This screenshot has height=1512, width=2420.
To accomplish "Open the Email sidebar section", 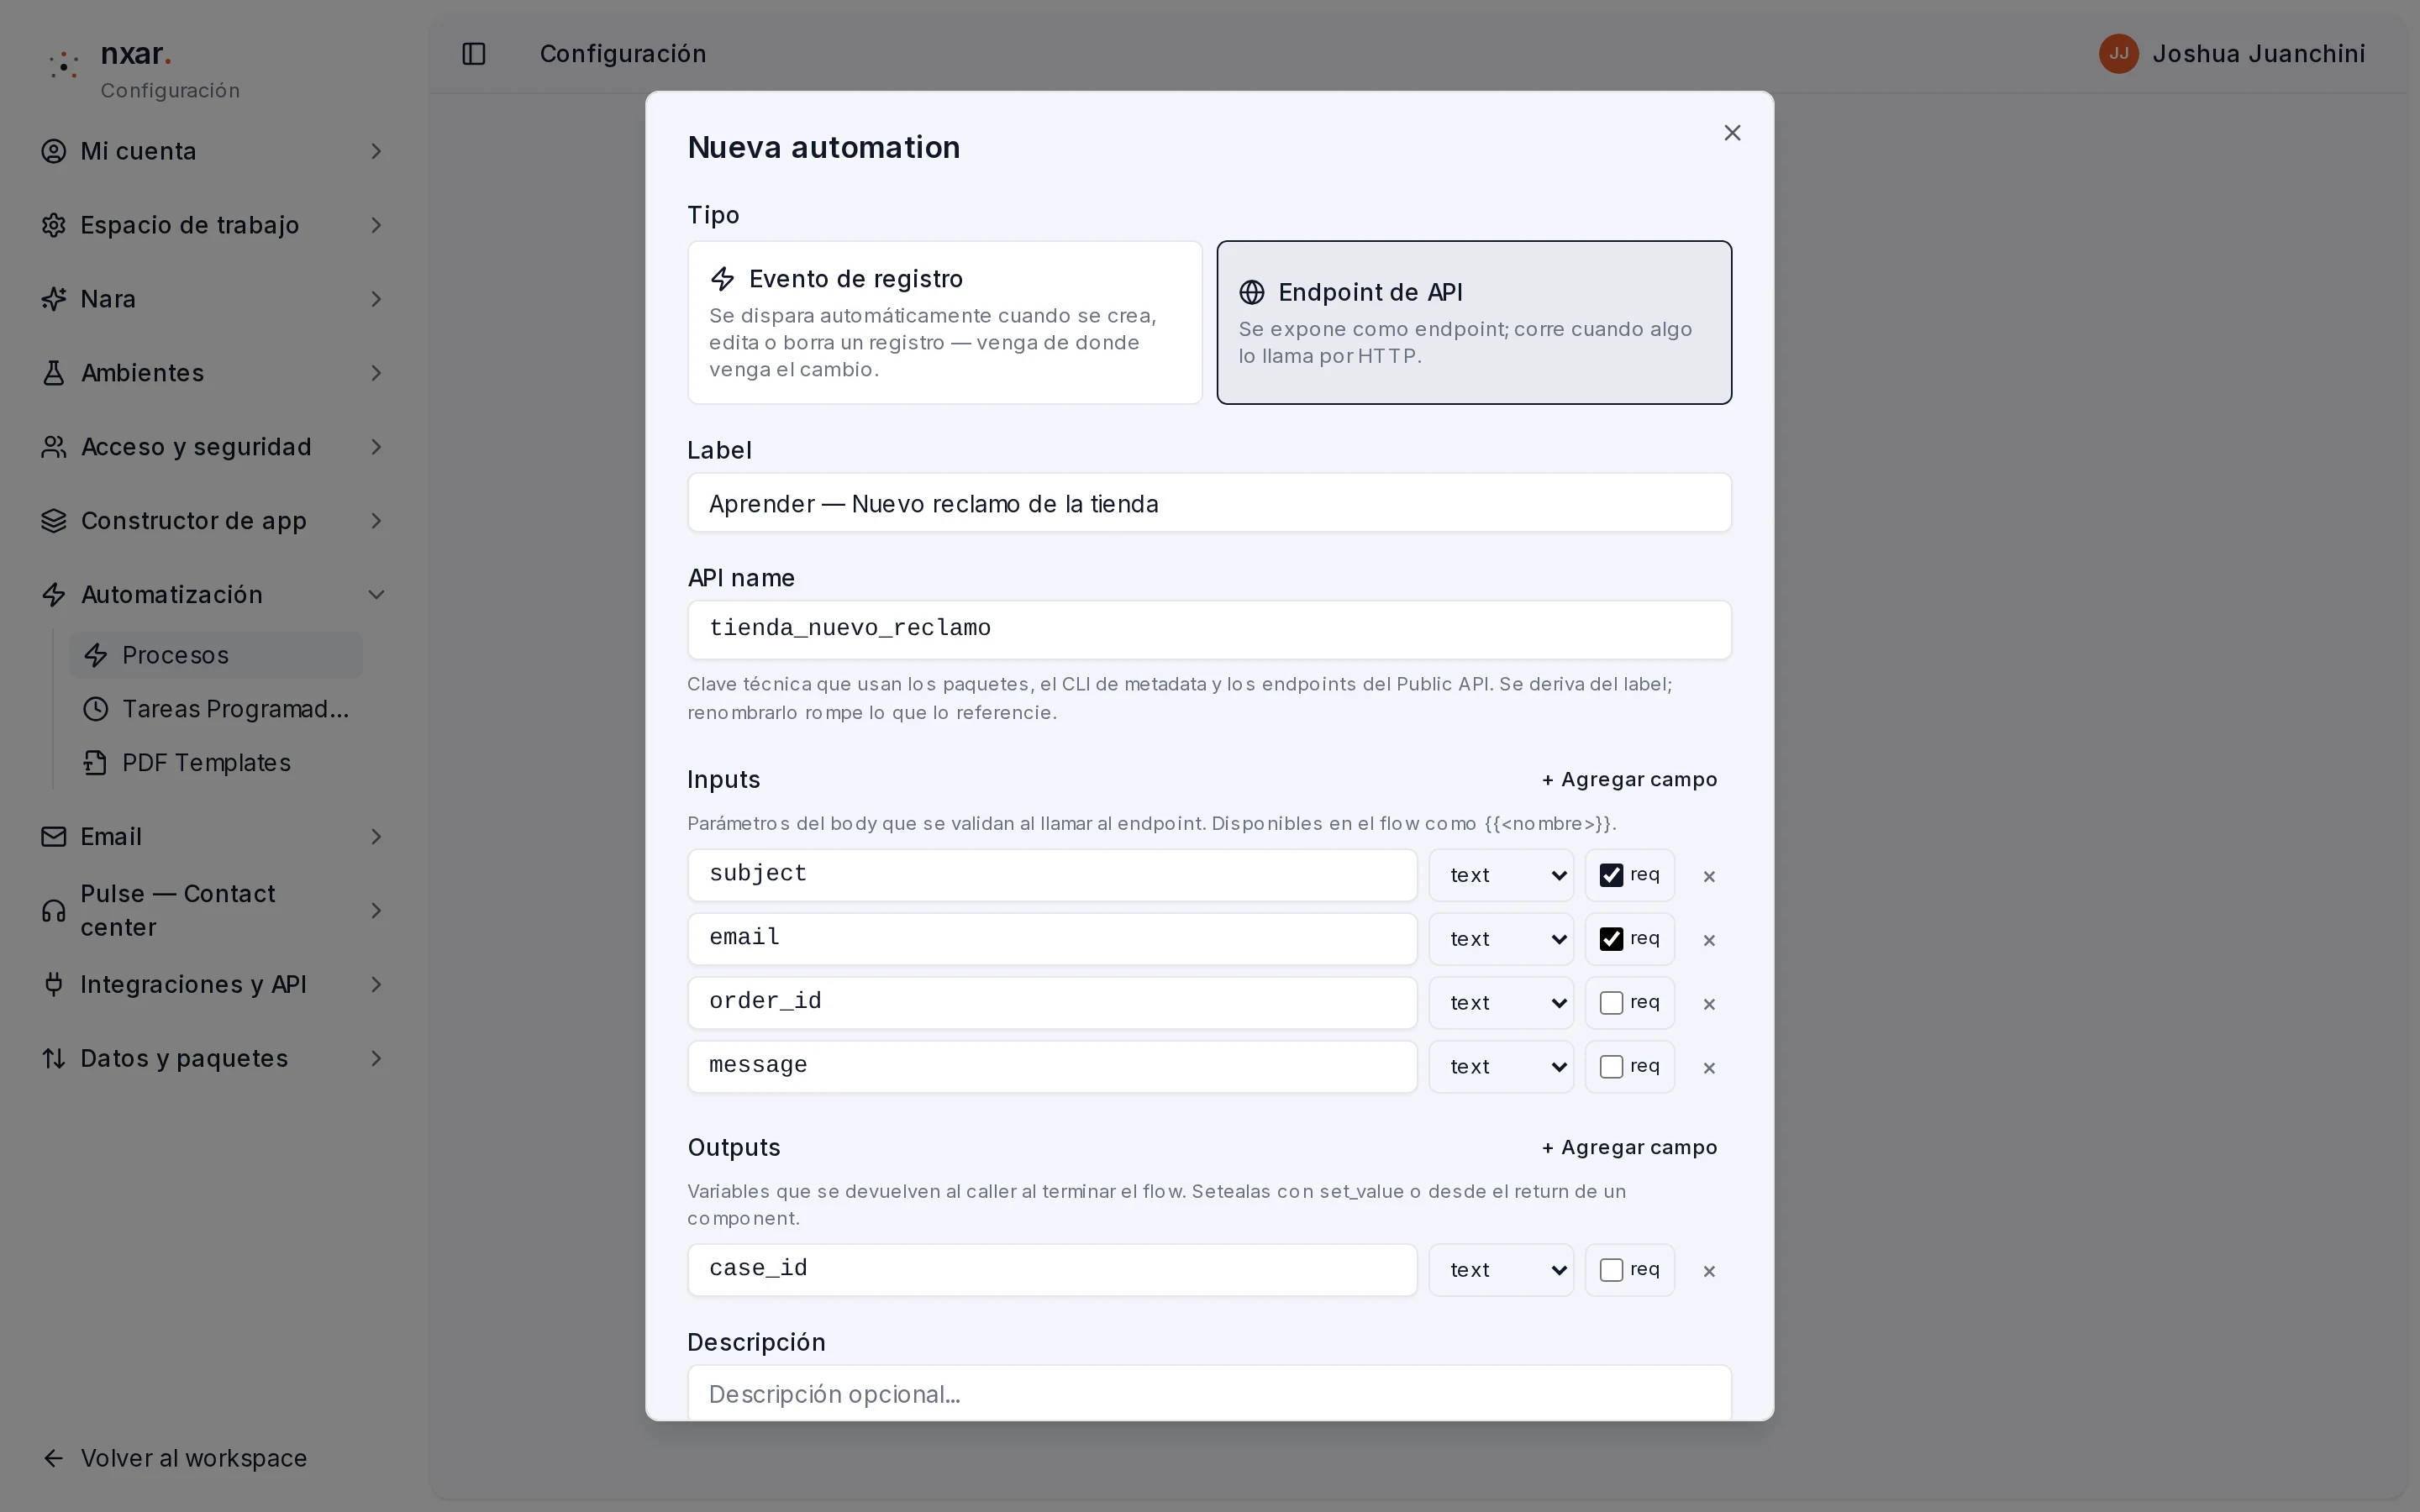I will coord(213,837).
